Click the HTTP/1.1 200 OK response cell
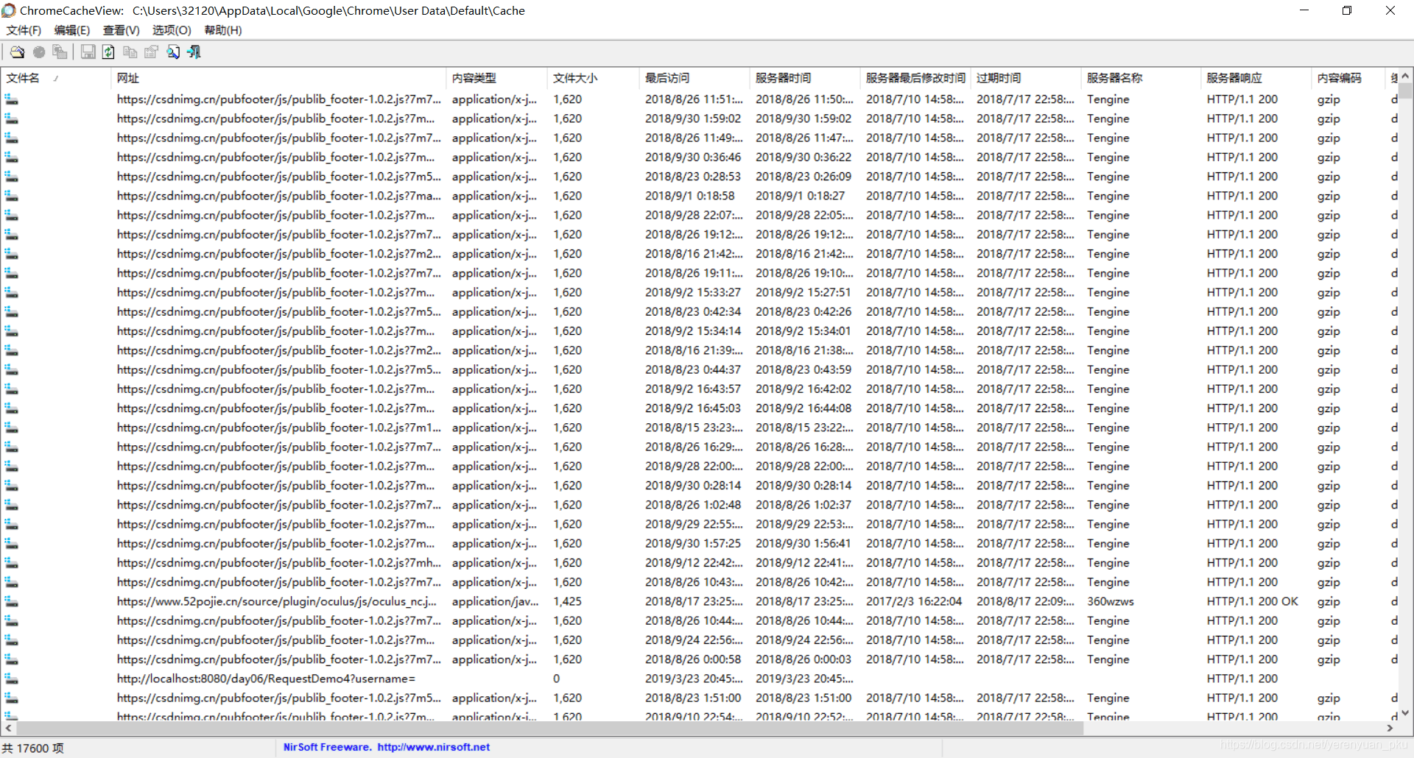Viewport: 1414px width, 758px height. click(1252, 601)
